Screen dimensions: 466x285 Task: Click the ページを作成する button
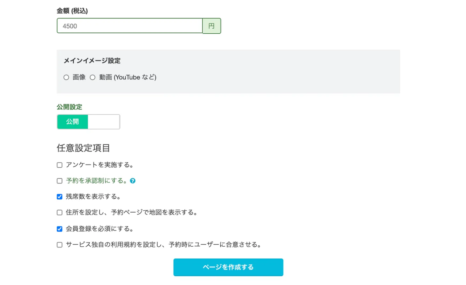228,267
